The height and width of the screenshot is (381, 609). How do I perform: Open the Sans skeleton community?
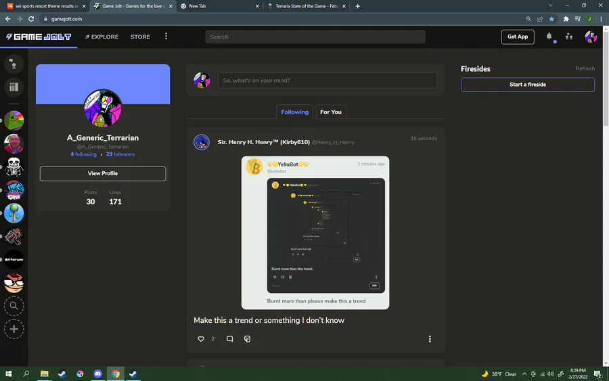(x=14, y=167)
